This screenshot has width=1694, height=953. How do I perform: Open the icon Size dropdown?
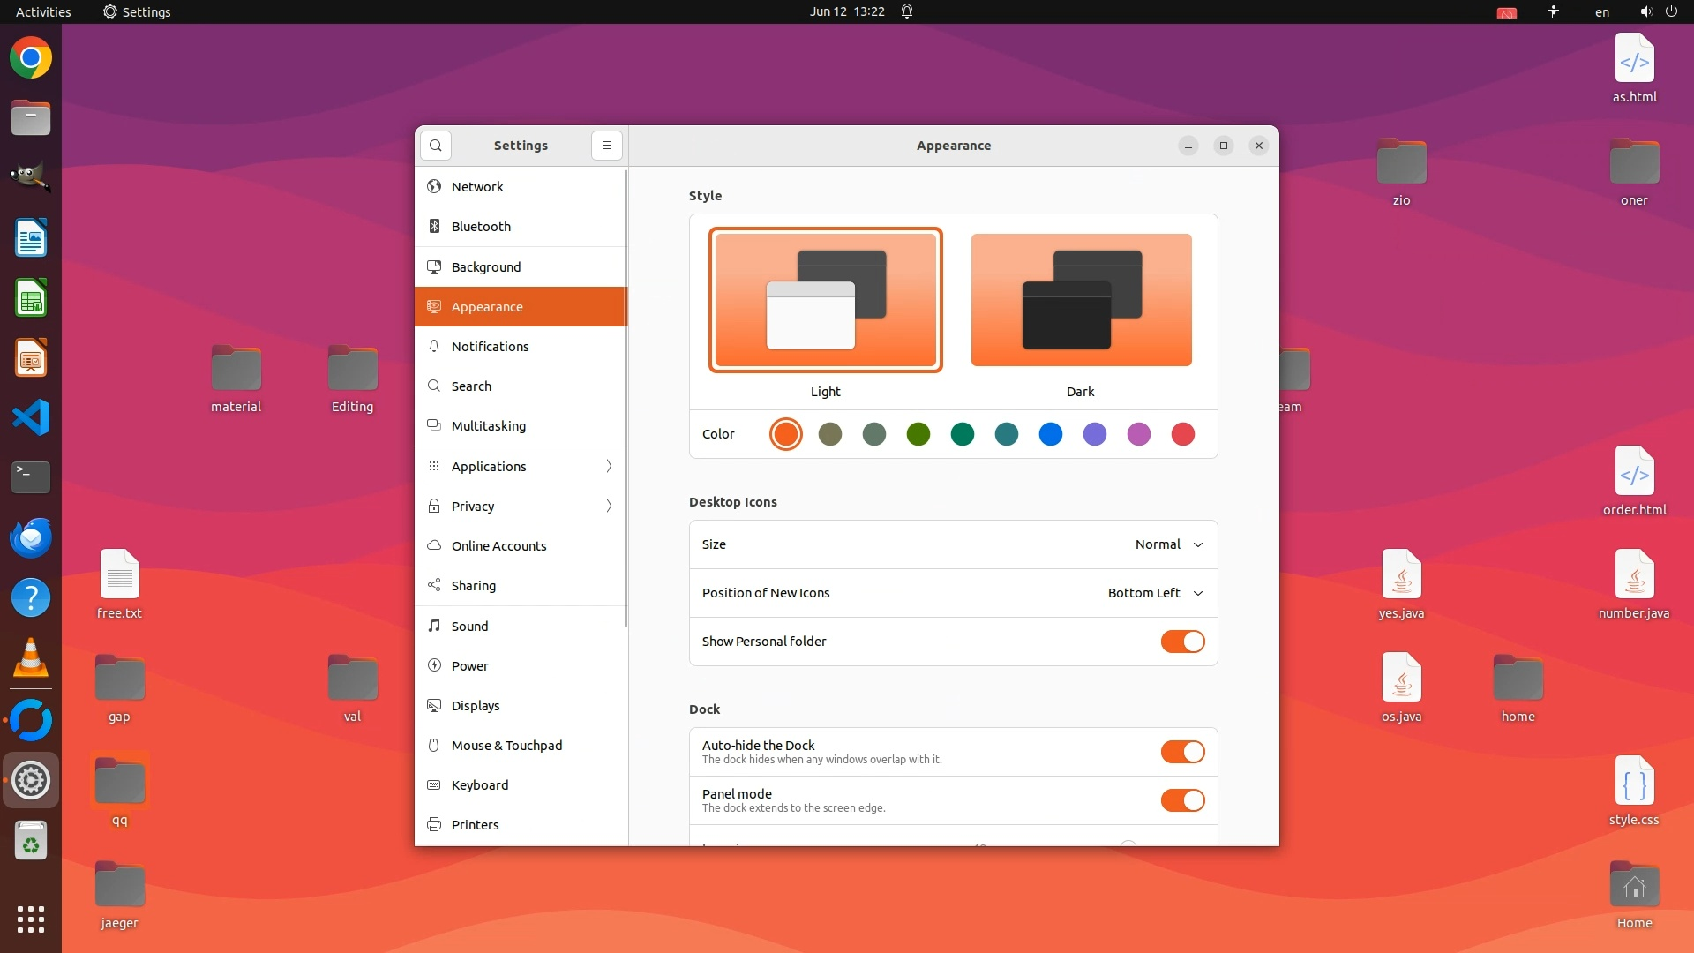click(1168, 544)
